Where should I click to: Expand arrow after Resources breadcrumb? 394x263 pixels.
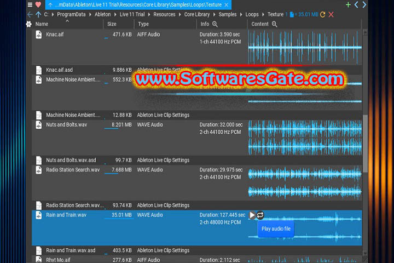(180, 15)
